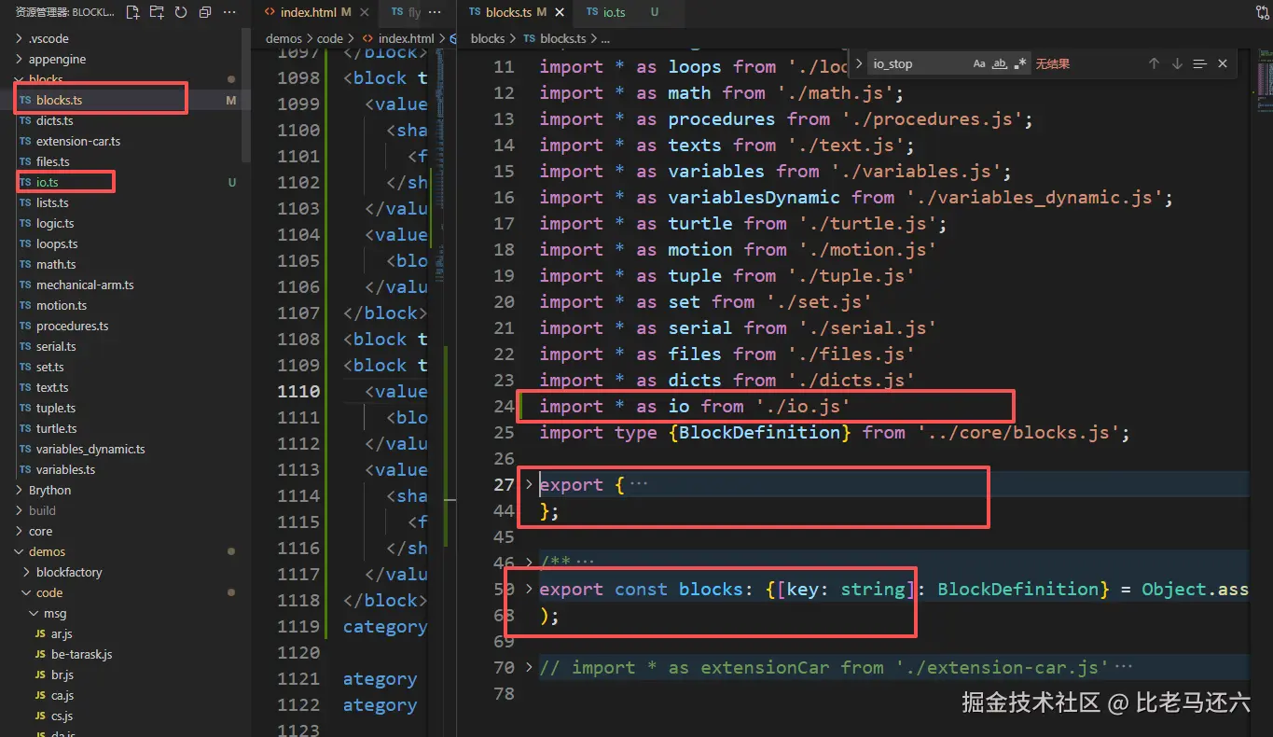Refresh the explorer file tree
Image resolution: width=1273 pixels, height=737 pixels.
[x=181, y=12]
